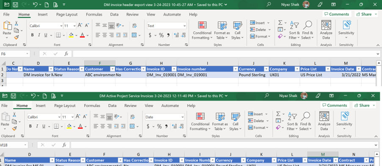This screenshot has width=382, height=166.
Task: Click Align Left in bottom window
Action: (96, 126)
